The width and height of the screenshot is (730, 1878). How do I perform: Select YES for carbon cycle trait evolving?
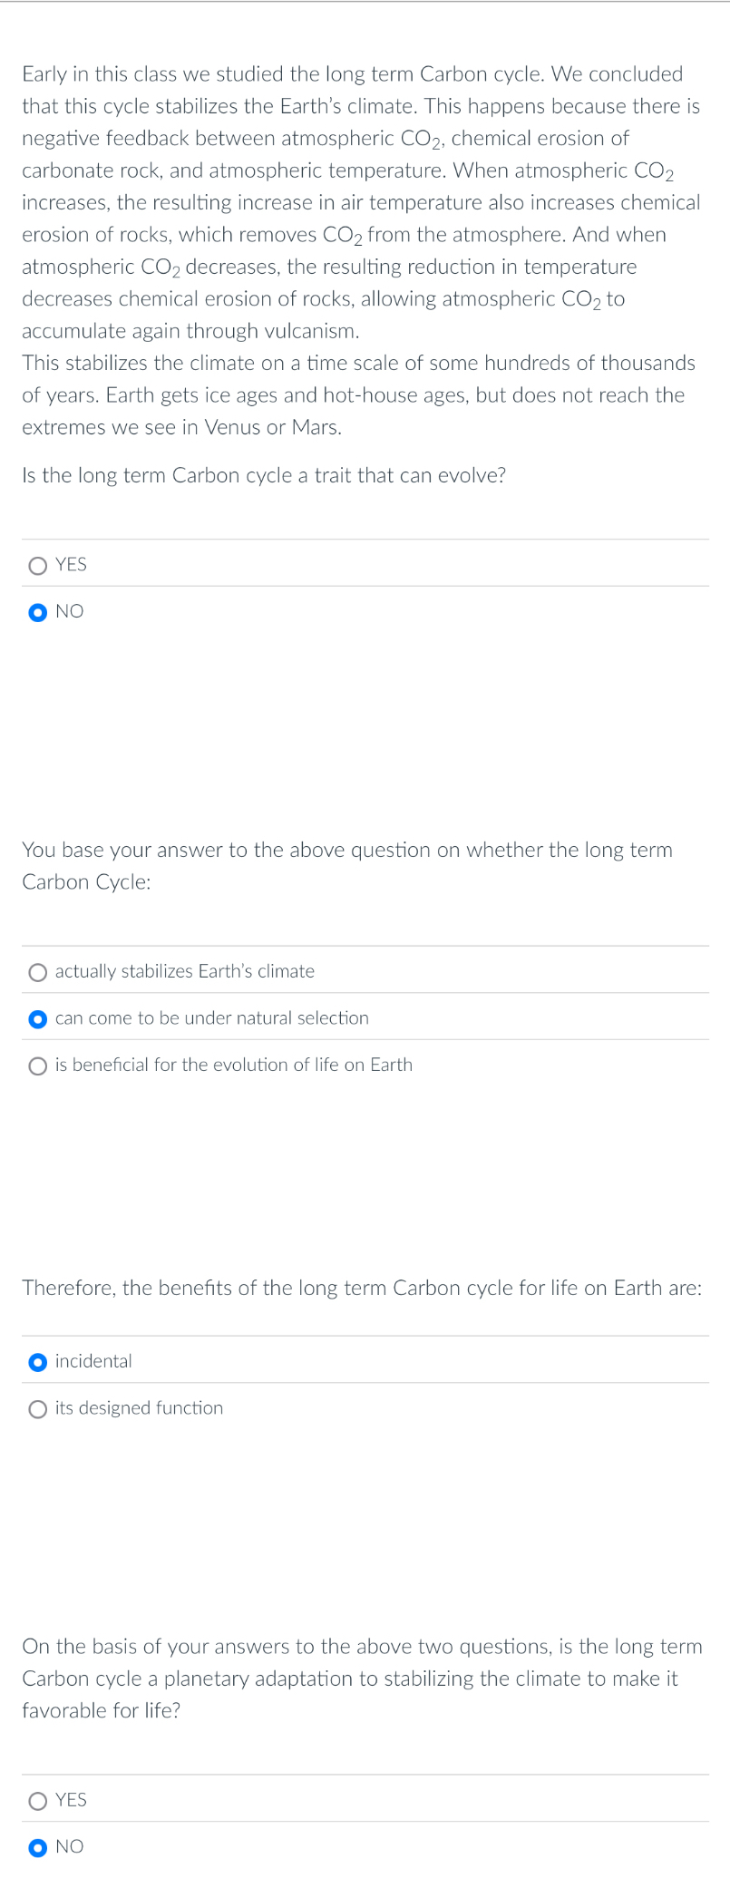[x=38, y=566]
